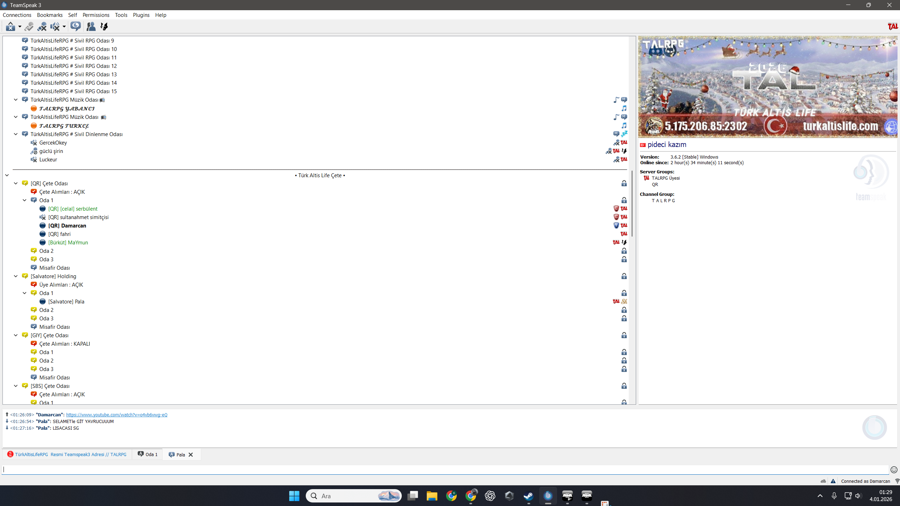Collapse the Sivil Dinlenme Odası channel
The image size is (900, 506).
point(16,134)
